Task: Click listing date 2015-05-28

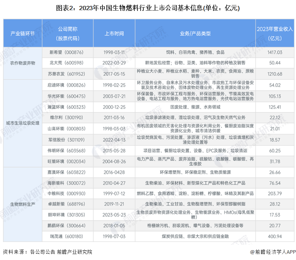Action: pyautogui.click(x=114, y=151)
